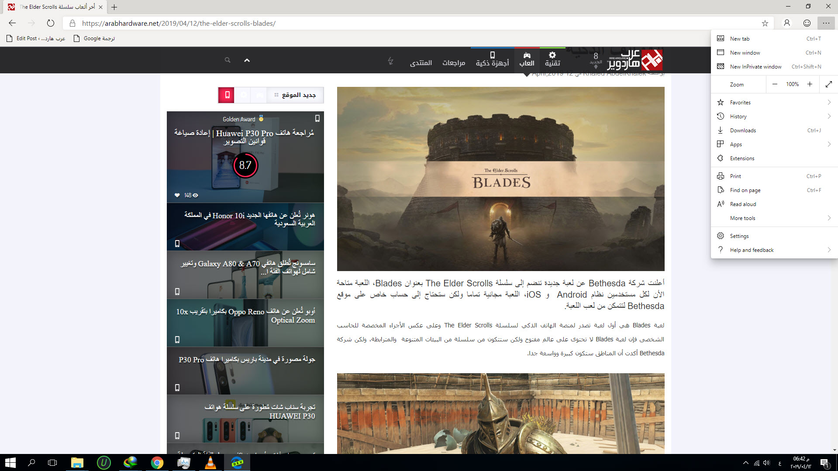Open the Google ترجمة bookmark
Viewport: 838px width, 471px height.
[94, 38]
